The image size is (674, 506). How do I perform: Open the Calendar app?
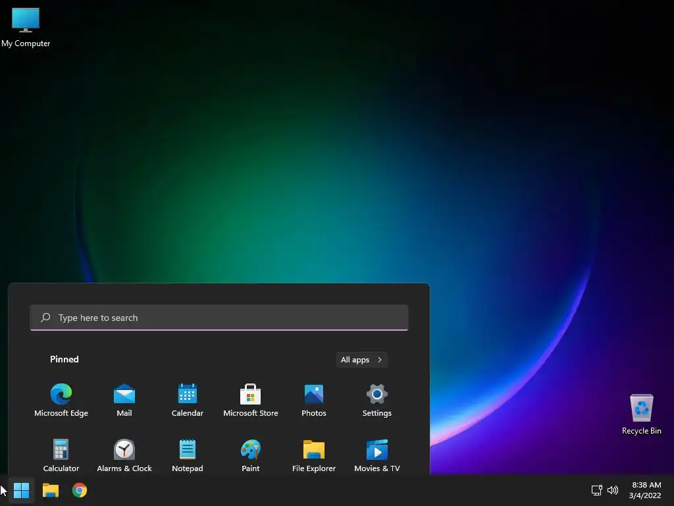click(188, 400)
